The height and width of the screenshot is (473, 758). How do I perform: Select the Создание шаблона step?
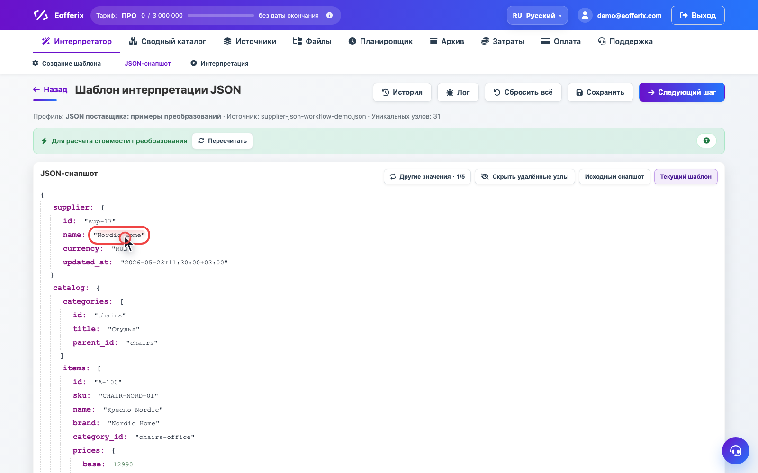pos(67,63)
